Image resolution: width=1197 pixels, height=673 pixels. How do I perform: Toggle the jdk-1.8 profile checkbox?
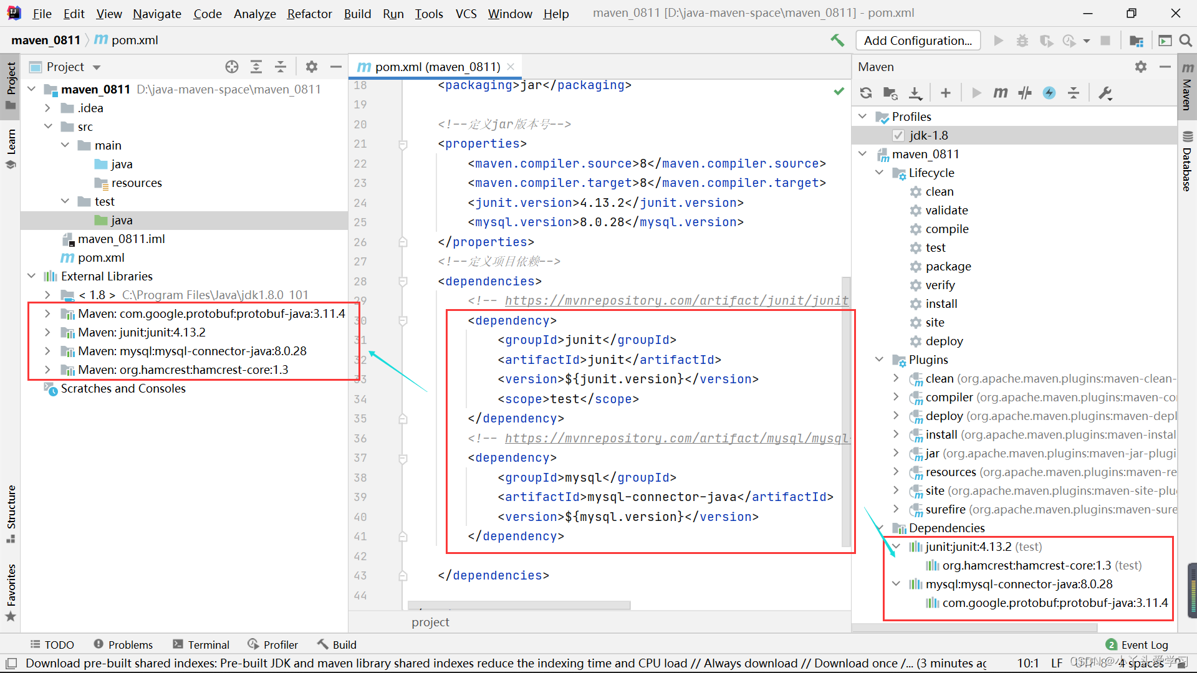tap(898, 135)
